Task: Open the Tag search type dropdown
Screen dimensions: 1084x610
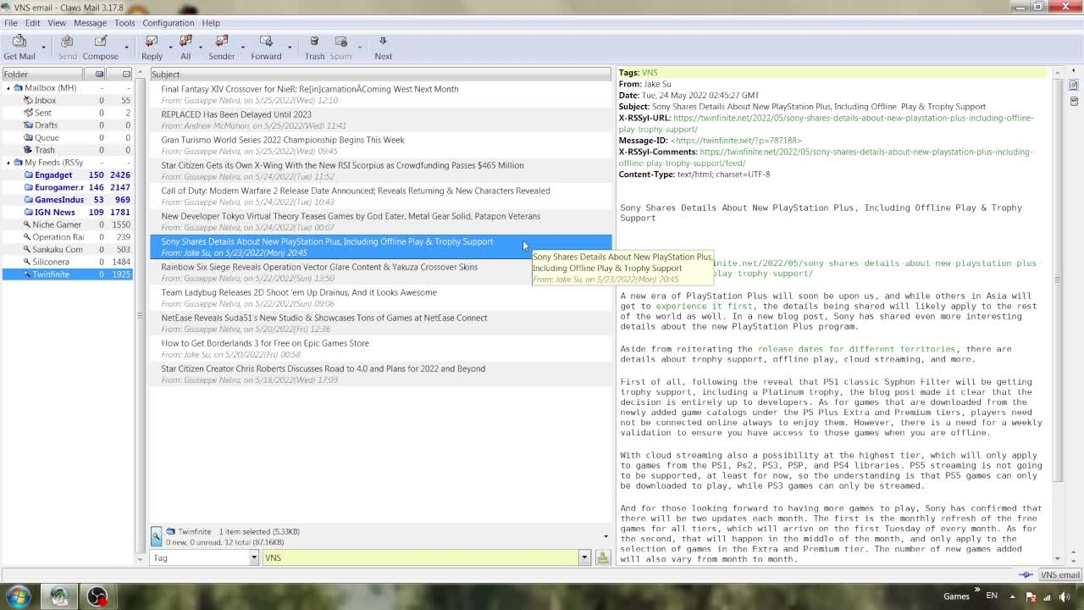Action: tap(253, 557)
